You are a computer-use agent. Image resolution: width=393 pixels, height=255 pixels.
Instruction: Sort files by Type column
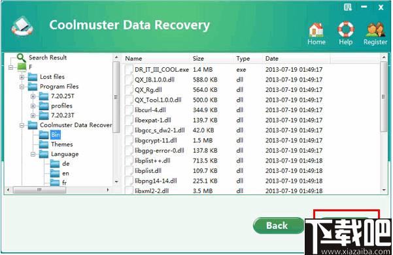click(248, 59)
